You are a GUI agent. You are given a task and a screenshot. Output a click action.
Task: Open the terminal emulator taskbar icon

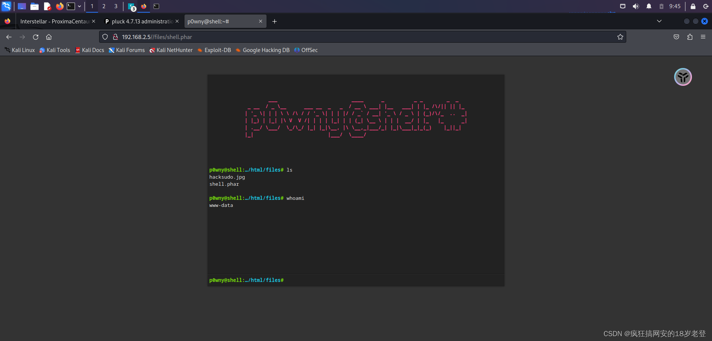pyautogui.click(x=71, y=6)
